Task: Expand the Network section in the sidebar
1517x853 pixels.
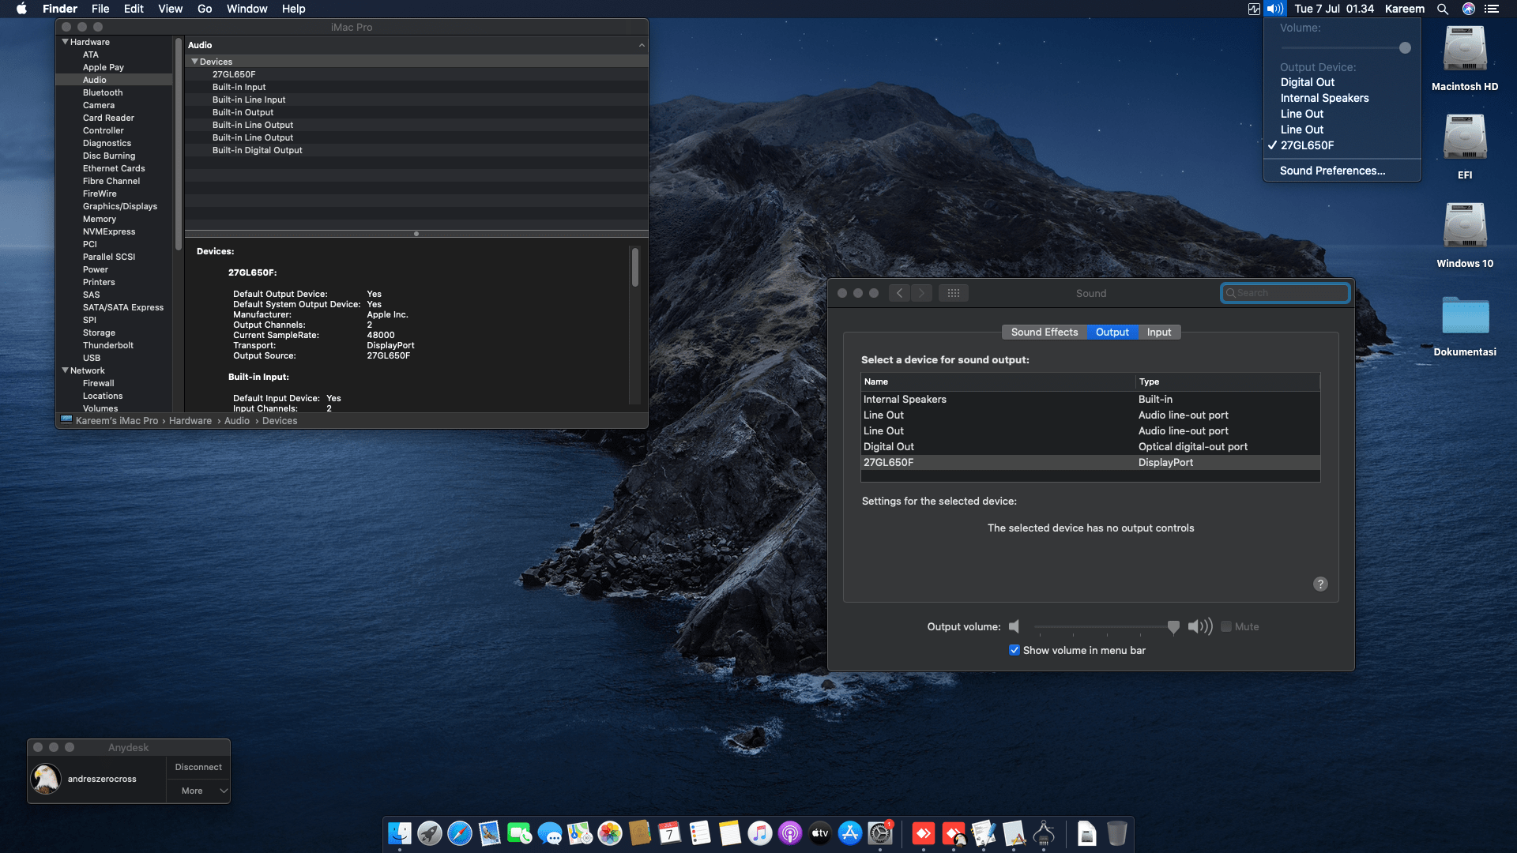Action: 66,370
